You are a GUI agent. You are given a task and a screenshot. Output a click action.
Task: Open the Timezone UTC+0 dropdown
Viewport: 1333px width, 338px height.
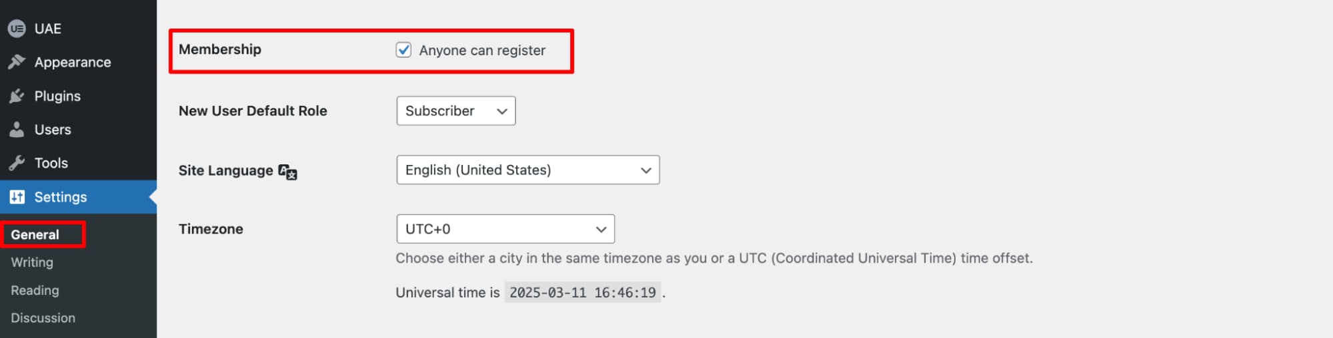(505, 229)
